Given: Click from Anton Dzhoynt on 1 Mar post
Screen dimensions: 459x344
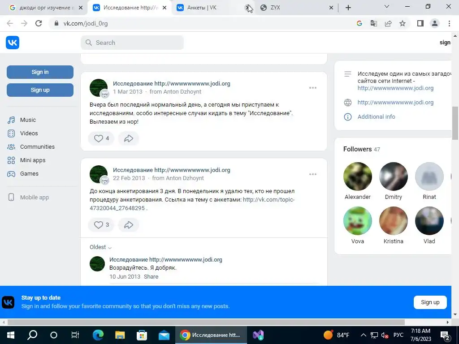Looking at the screenshot, I should coord(175,91).
